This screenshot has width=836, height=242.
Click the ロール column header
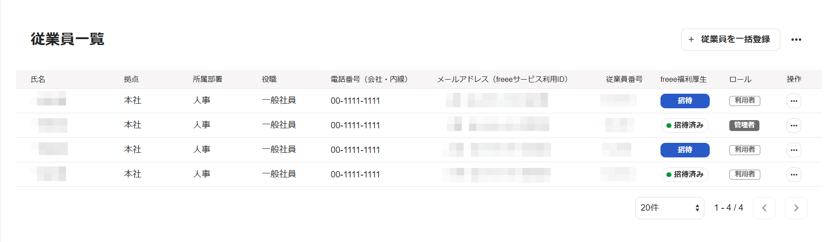tap(740, 79)
